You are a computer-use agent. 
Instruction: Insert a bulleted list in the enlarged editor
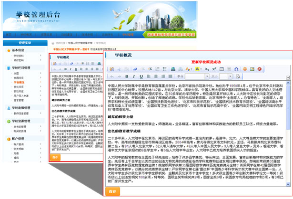[164, 69]
